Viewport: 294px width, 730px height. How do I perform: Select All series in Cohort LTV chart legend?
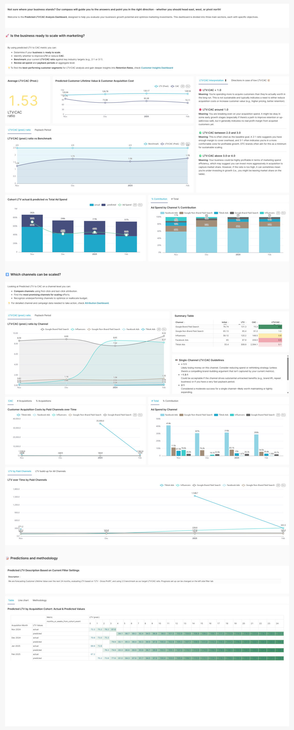[x=135, y=205]
